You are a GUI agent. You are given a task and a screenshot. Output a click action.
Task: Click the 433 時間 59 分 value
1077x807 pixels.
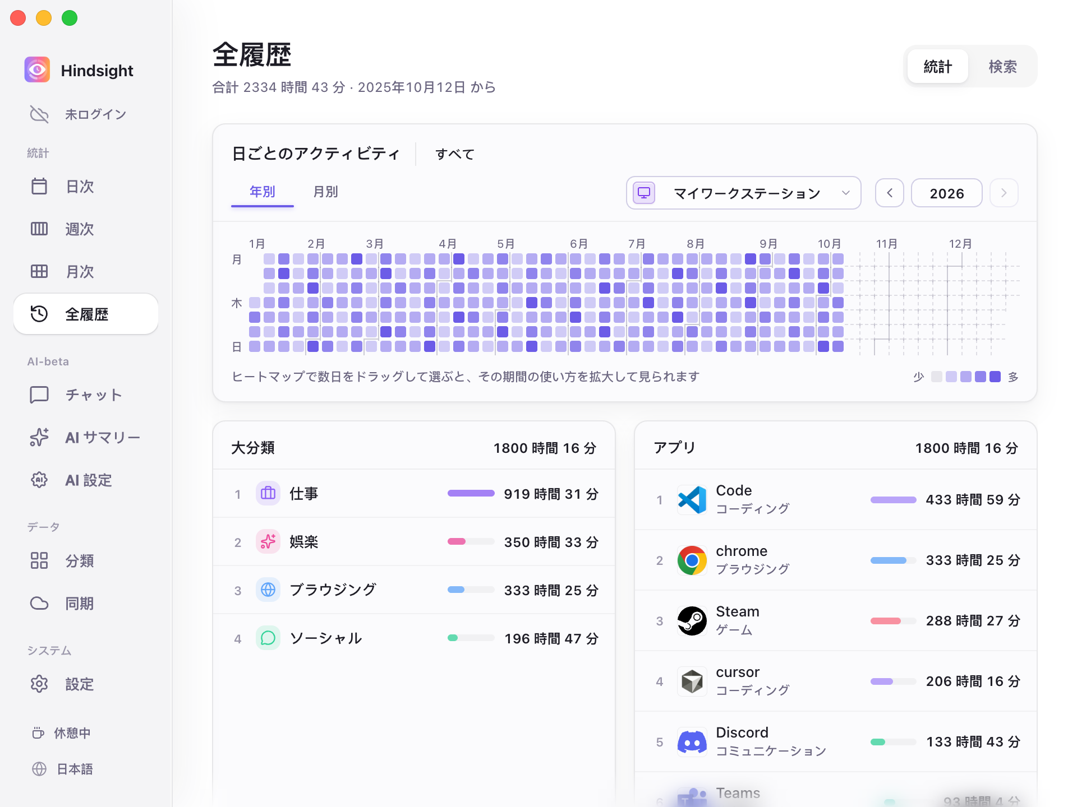coord(973,499)
